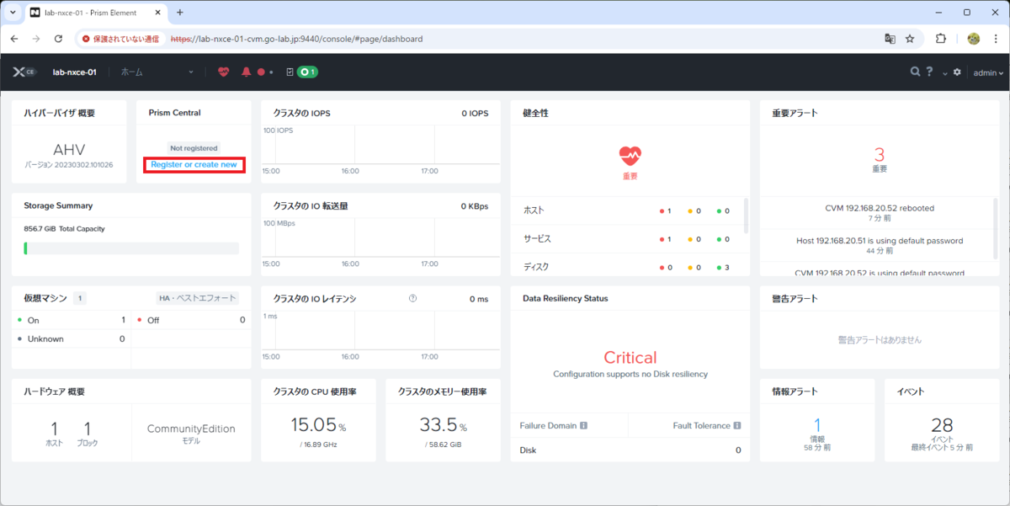The height and width of the screenshot is (506, 1010).
Task: Click the クラスタの IO 転送量 chart
Action: [x=380, y=237]
